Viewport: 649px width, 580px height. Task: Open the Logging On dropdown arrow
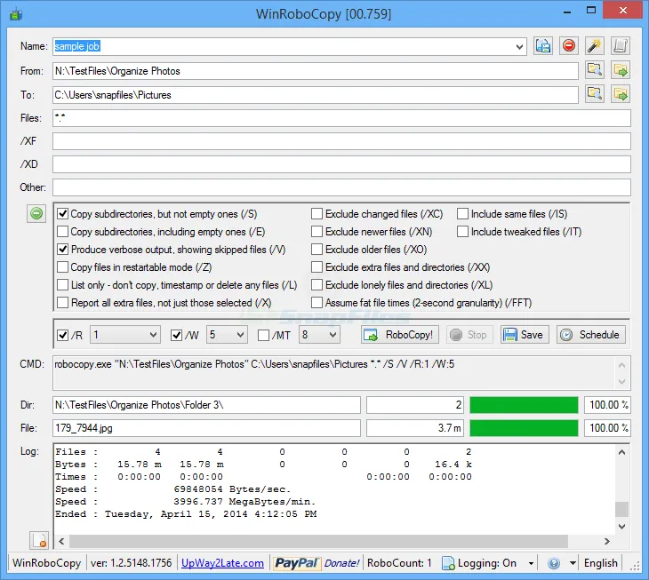point(531,563)
